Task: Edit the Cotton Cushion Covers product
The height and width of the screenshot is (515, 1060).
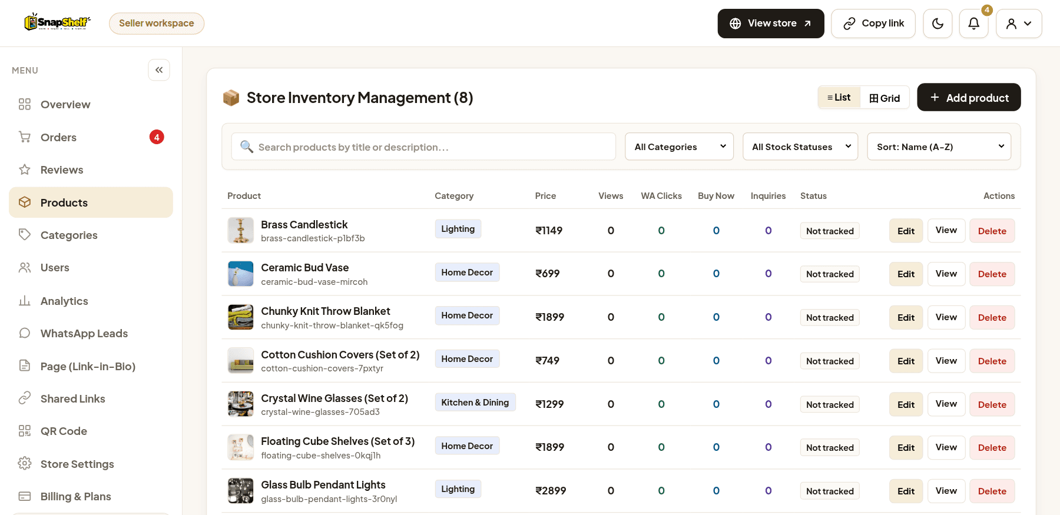Action: [906, 361]
